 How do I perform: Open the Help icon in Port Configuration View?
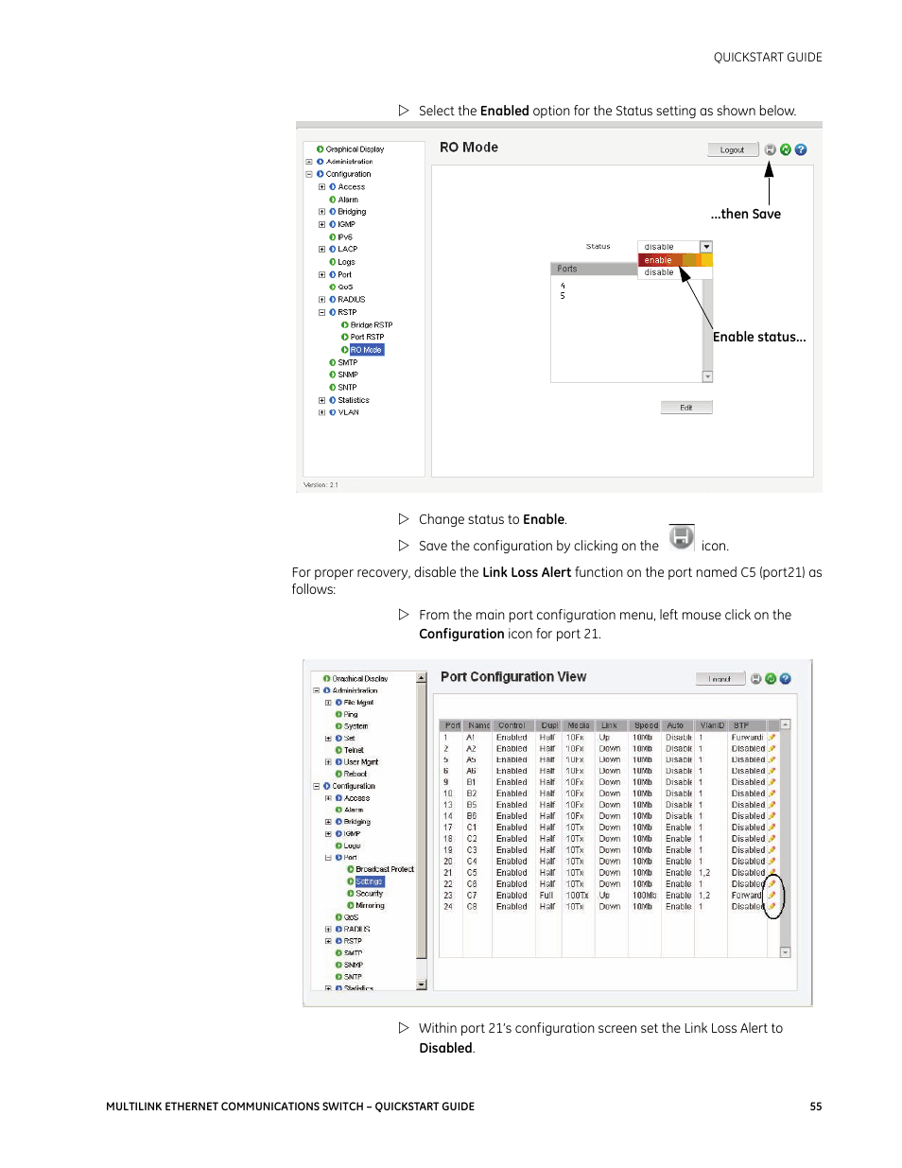[x=786, y=678]
